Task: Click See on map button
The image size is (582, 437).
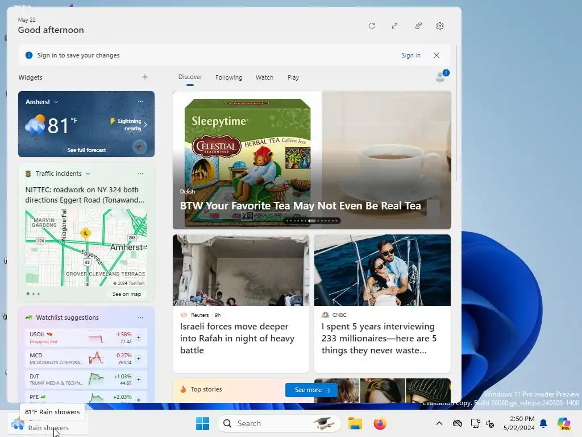Action: tap(127, 294)
